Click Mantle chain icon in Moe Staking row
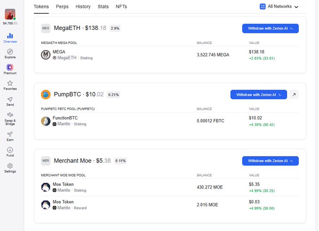319x231 pixels. 54,190
